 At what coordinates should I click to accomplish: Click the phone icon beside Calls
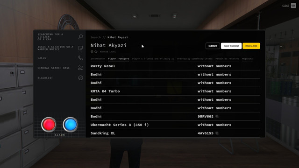pyautogui.click(x=80, y=58)
